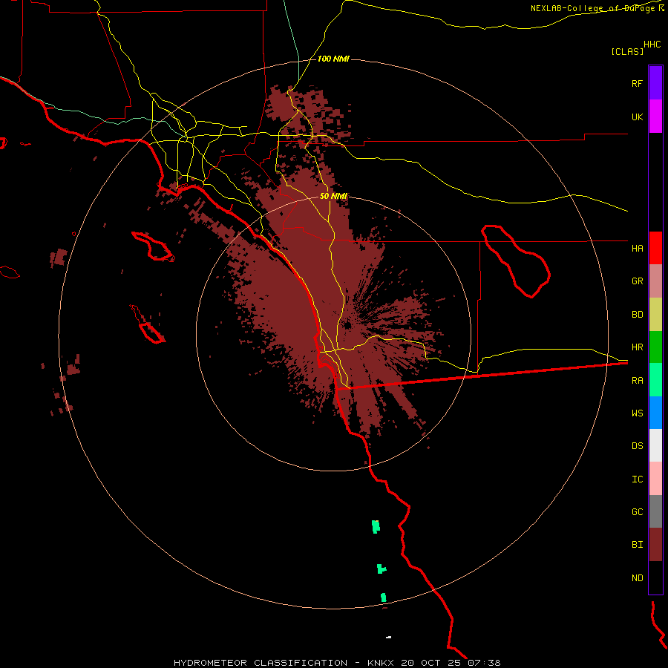Click the UK legend label
This screenshot has height=668, width=668.
tap(637, 117)
